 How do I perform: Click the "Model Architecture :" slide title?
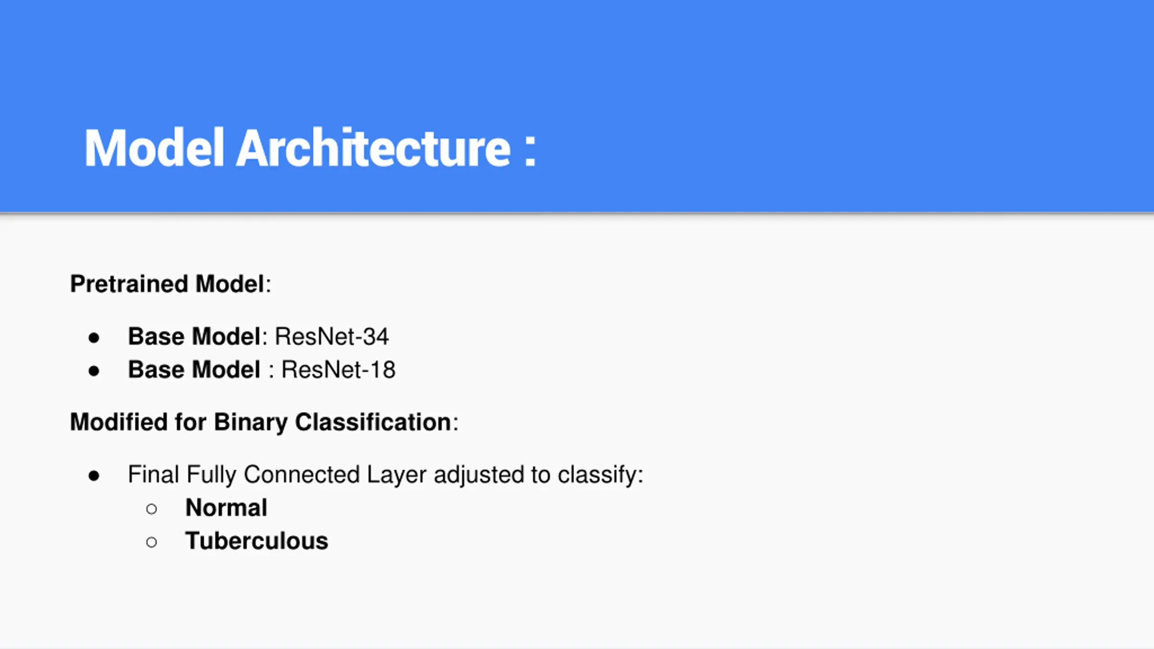point(310,148)
